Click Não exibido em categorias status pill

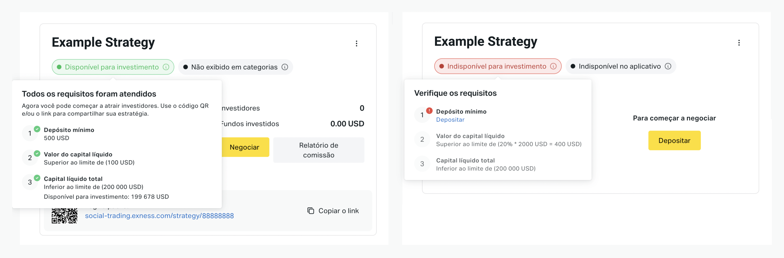coord(235,67)
